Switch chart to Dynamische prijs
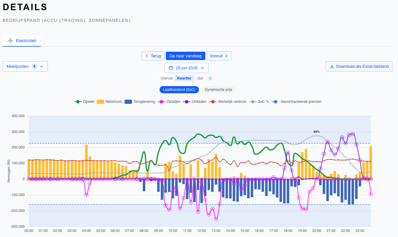This screenshot has width=398, height=237. pyautogui.click(x=218, y=90)
